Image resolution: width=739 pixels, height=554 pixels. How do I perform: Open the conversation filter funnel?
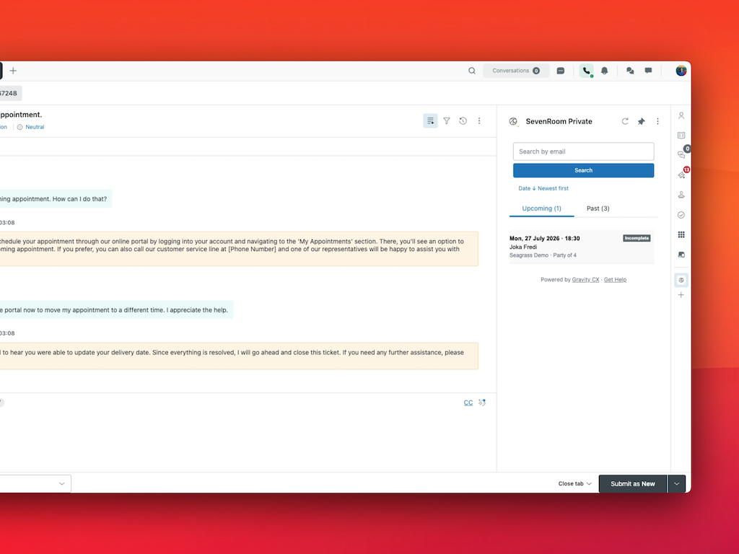click(x=447, y=121)
